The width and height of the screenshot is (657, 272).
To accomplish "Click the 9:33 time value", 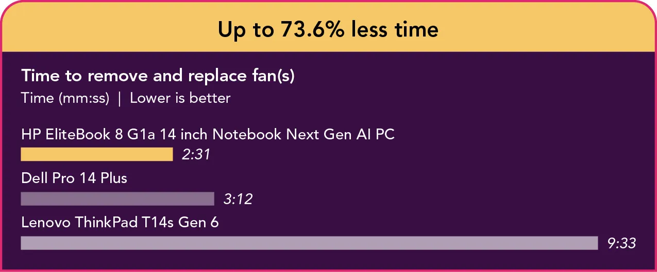I will [622, 243].
